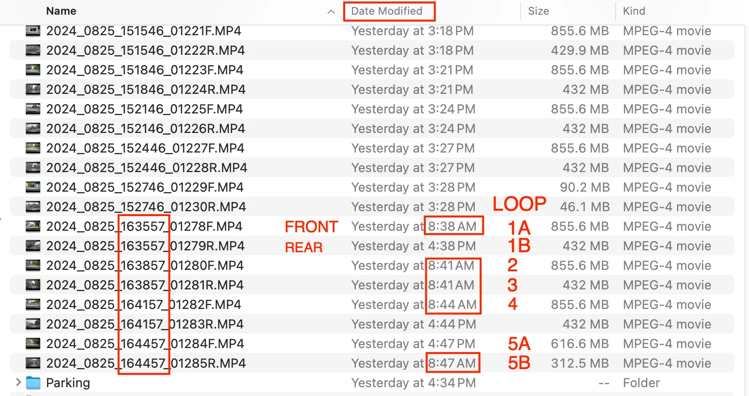Sort the list by the Size column
The width and height of the screenshot is (749, 396).
538,11
